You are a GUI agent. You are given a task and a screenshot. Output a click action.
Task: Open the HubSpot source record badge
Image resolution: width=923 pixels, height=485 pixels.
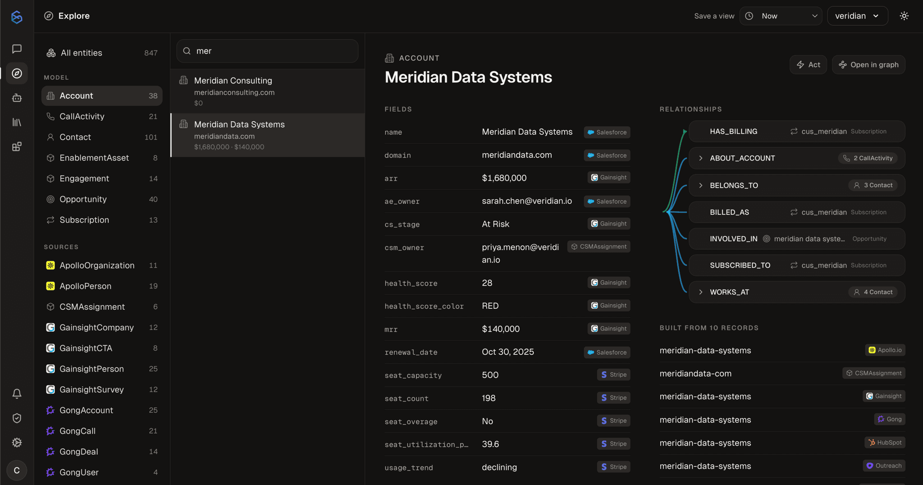(885, 443)
